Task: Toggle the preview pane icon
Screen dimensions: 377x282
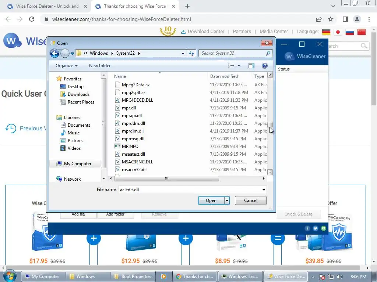Action: pos(251,66)
